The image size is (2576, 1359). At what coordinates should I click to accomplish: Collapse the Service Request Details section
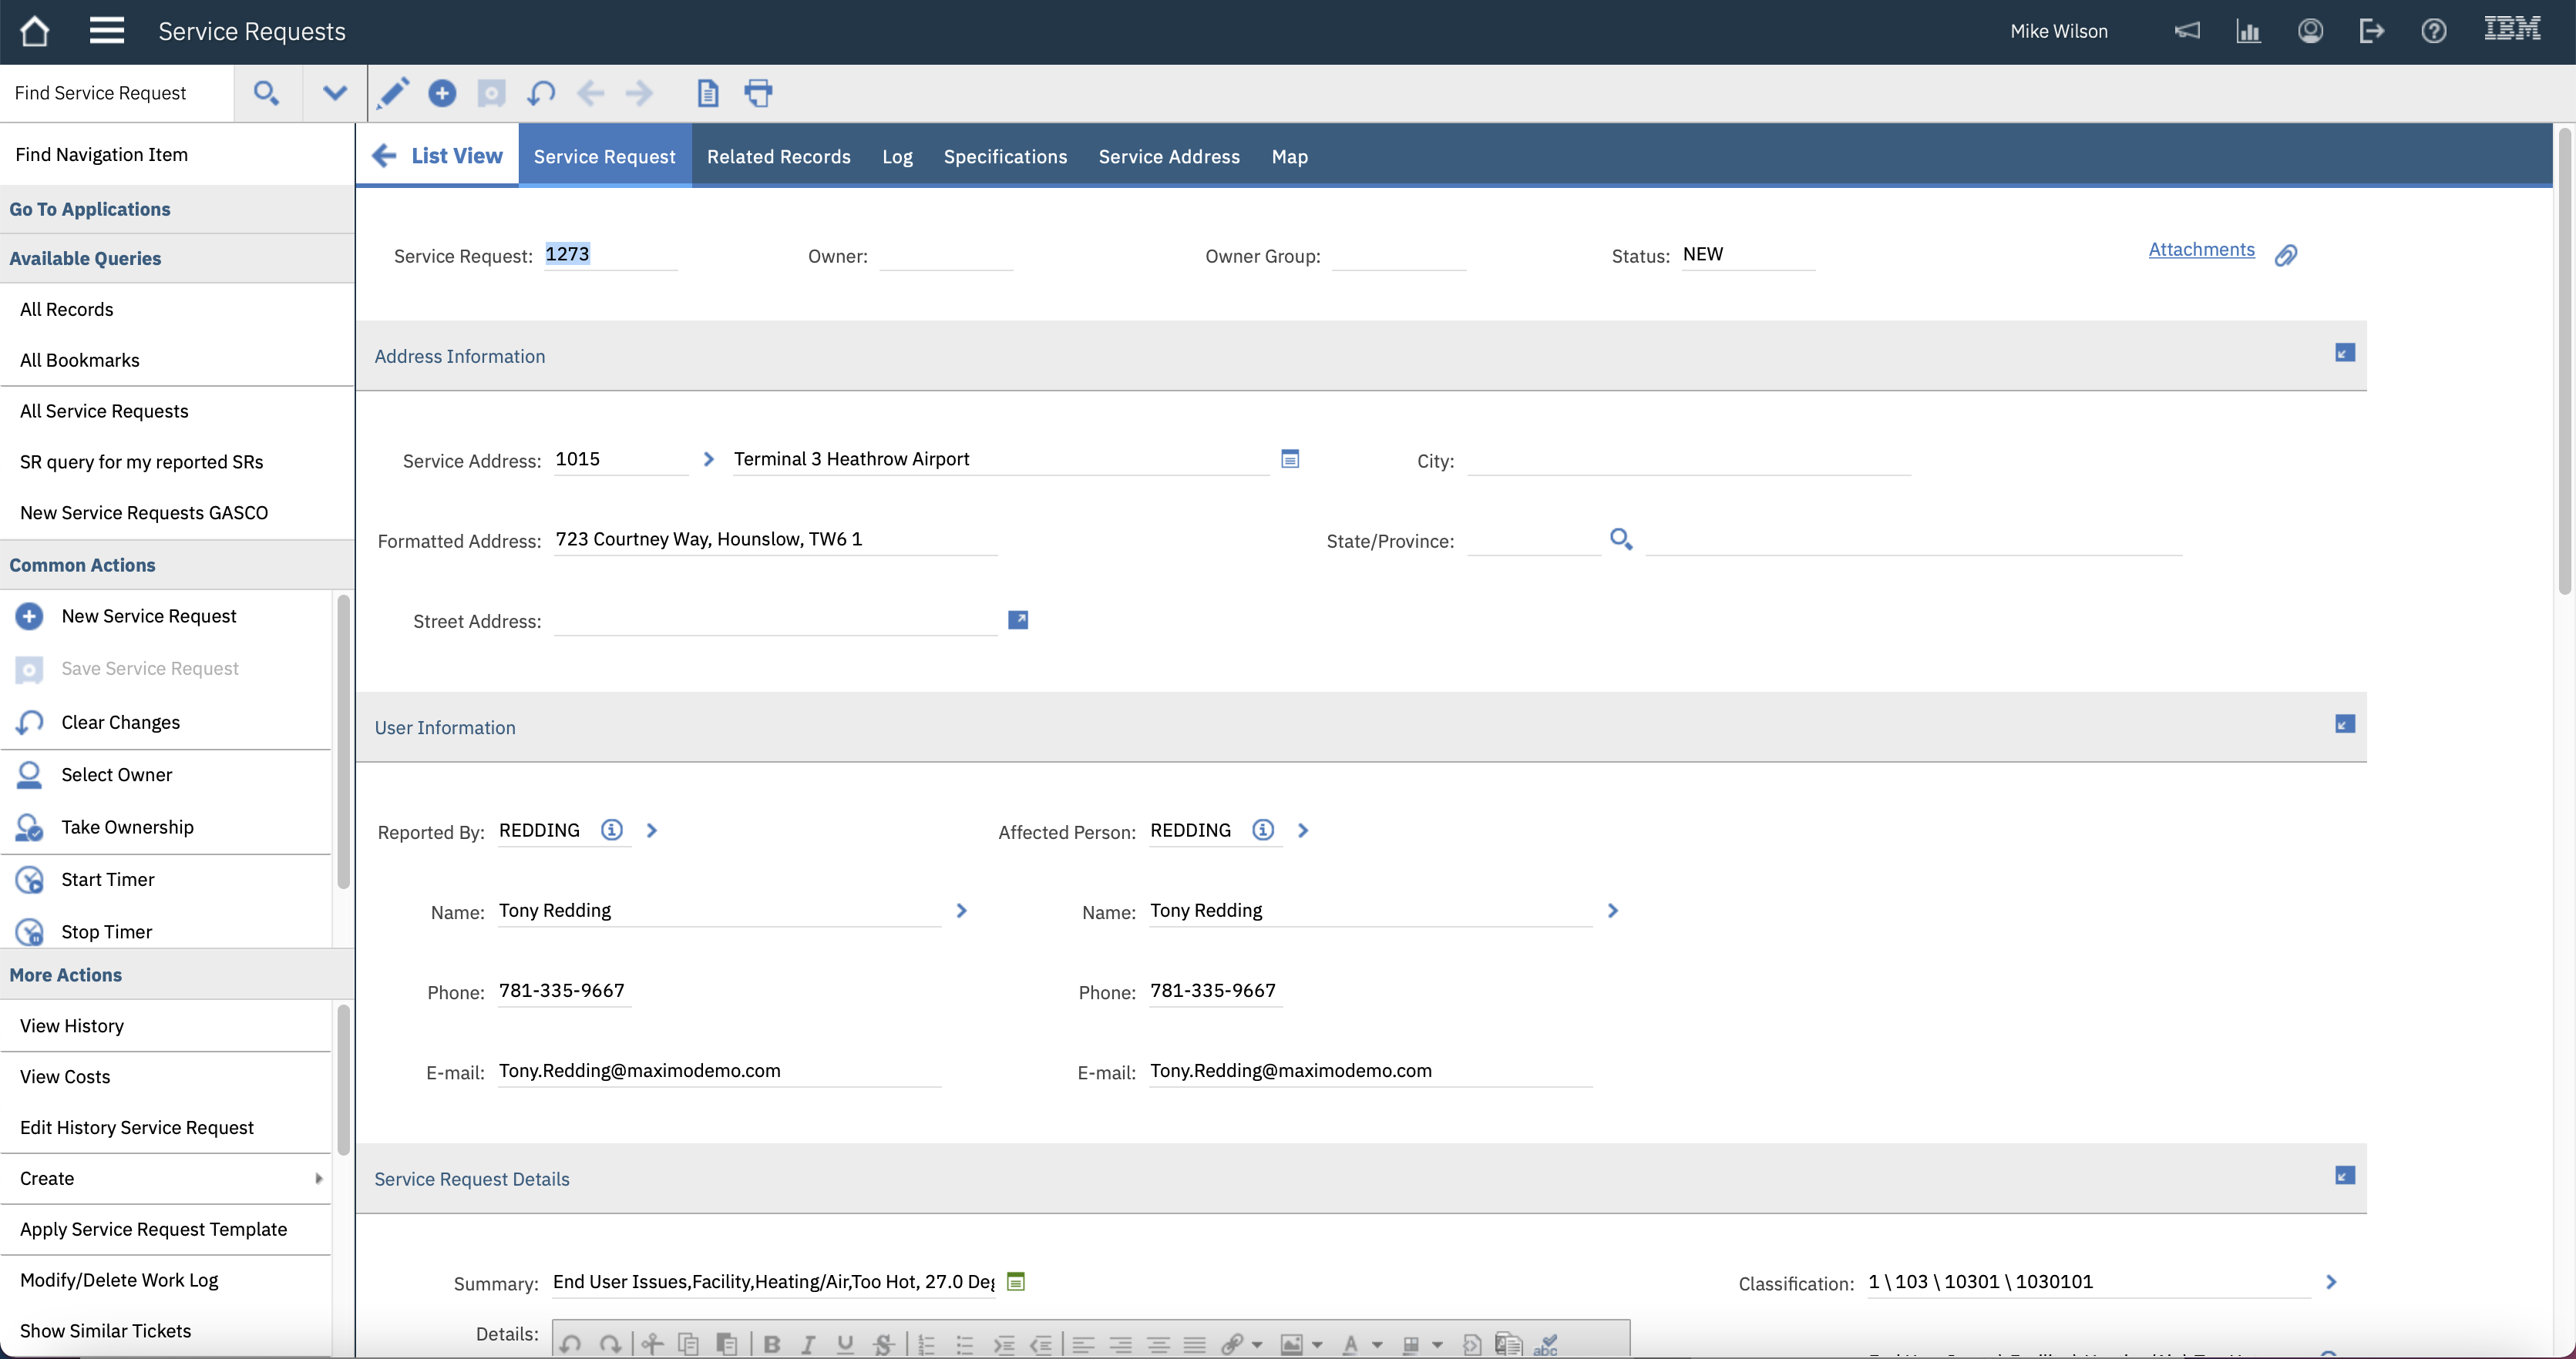[2344, 1175]
